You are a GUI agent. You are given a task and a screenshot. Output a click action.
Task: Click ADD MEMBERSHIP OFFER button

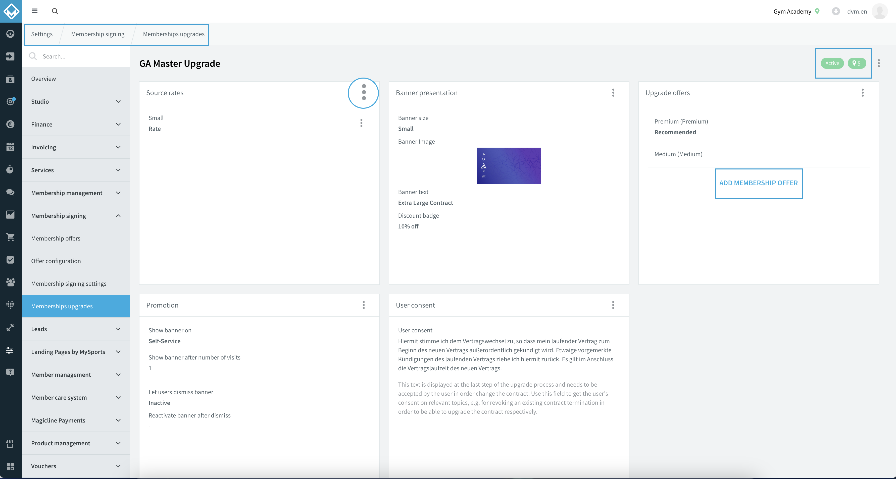point(758,183)
